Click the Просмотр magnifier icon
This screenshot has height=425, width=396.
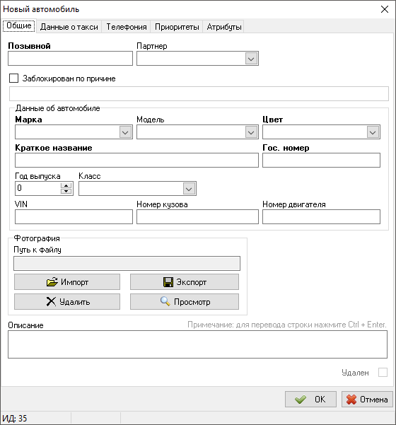click(165, 301)
